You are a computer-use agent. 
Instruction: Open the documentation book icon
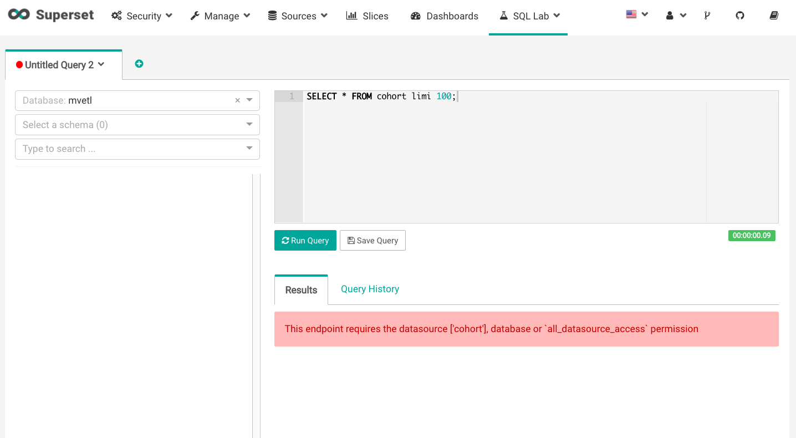tap(774, 16)
